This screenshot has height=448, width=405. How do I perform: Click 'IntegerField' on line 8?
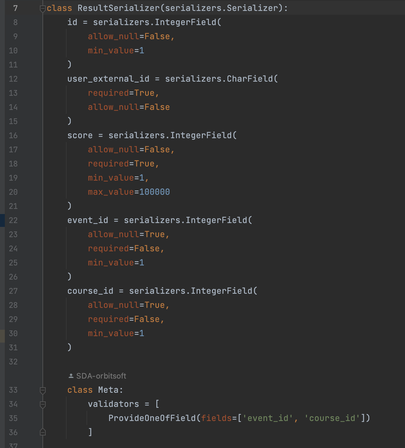pyautogui.click(x=186, y=22)
